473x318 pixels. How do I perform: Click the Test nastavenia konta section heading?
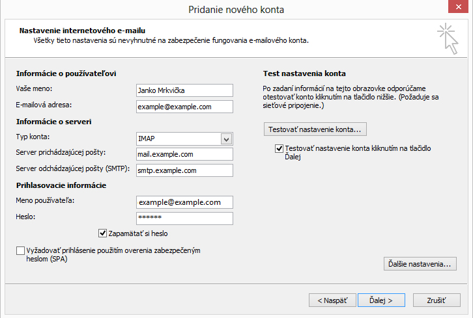[304, 73]
